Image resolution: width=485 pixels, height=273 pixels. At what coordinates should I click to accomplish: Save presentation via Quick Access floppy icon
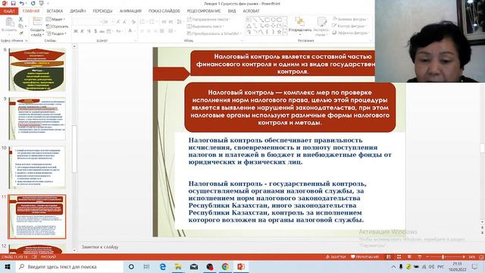point(13,3)
